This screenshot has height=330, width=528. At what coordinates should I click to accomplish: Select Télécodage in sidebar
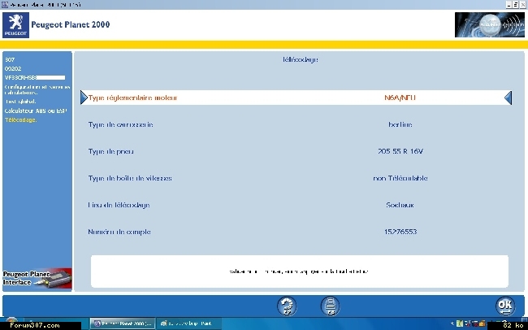[x=20, y=120]
